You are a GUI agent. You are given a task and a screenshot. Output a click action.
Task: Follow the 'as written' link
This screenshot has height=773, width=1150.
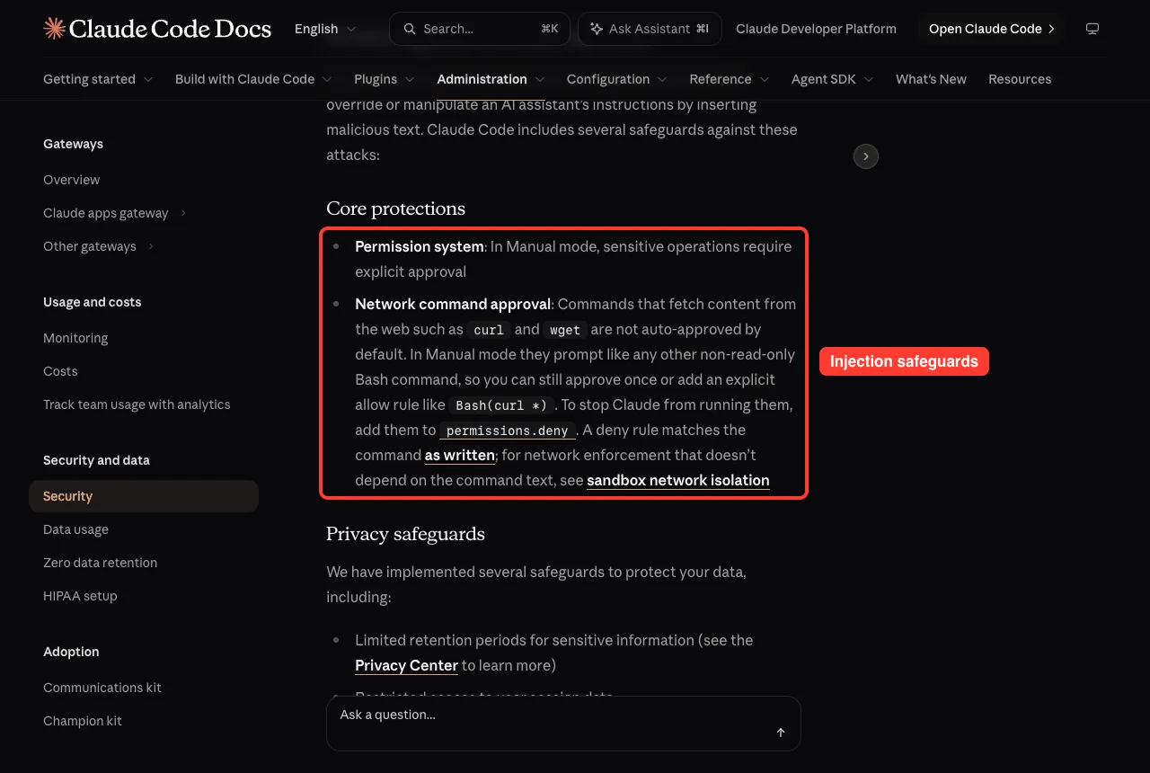click(460, 455)
